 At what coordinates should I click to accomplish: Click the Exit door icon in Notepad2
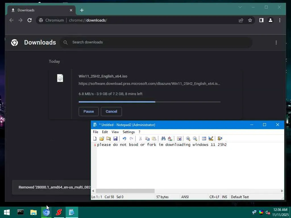(x=220, y=139)
